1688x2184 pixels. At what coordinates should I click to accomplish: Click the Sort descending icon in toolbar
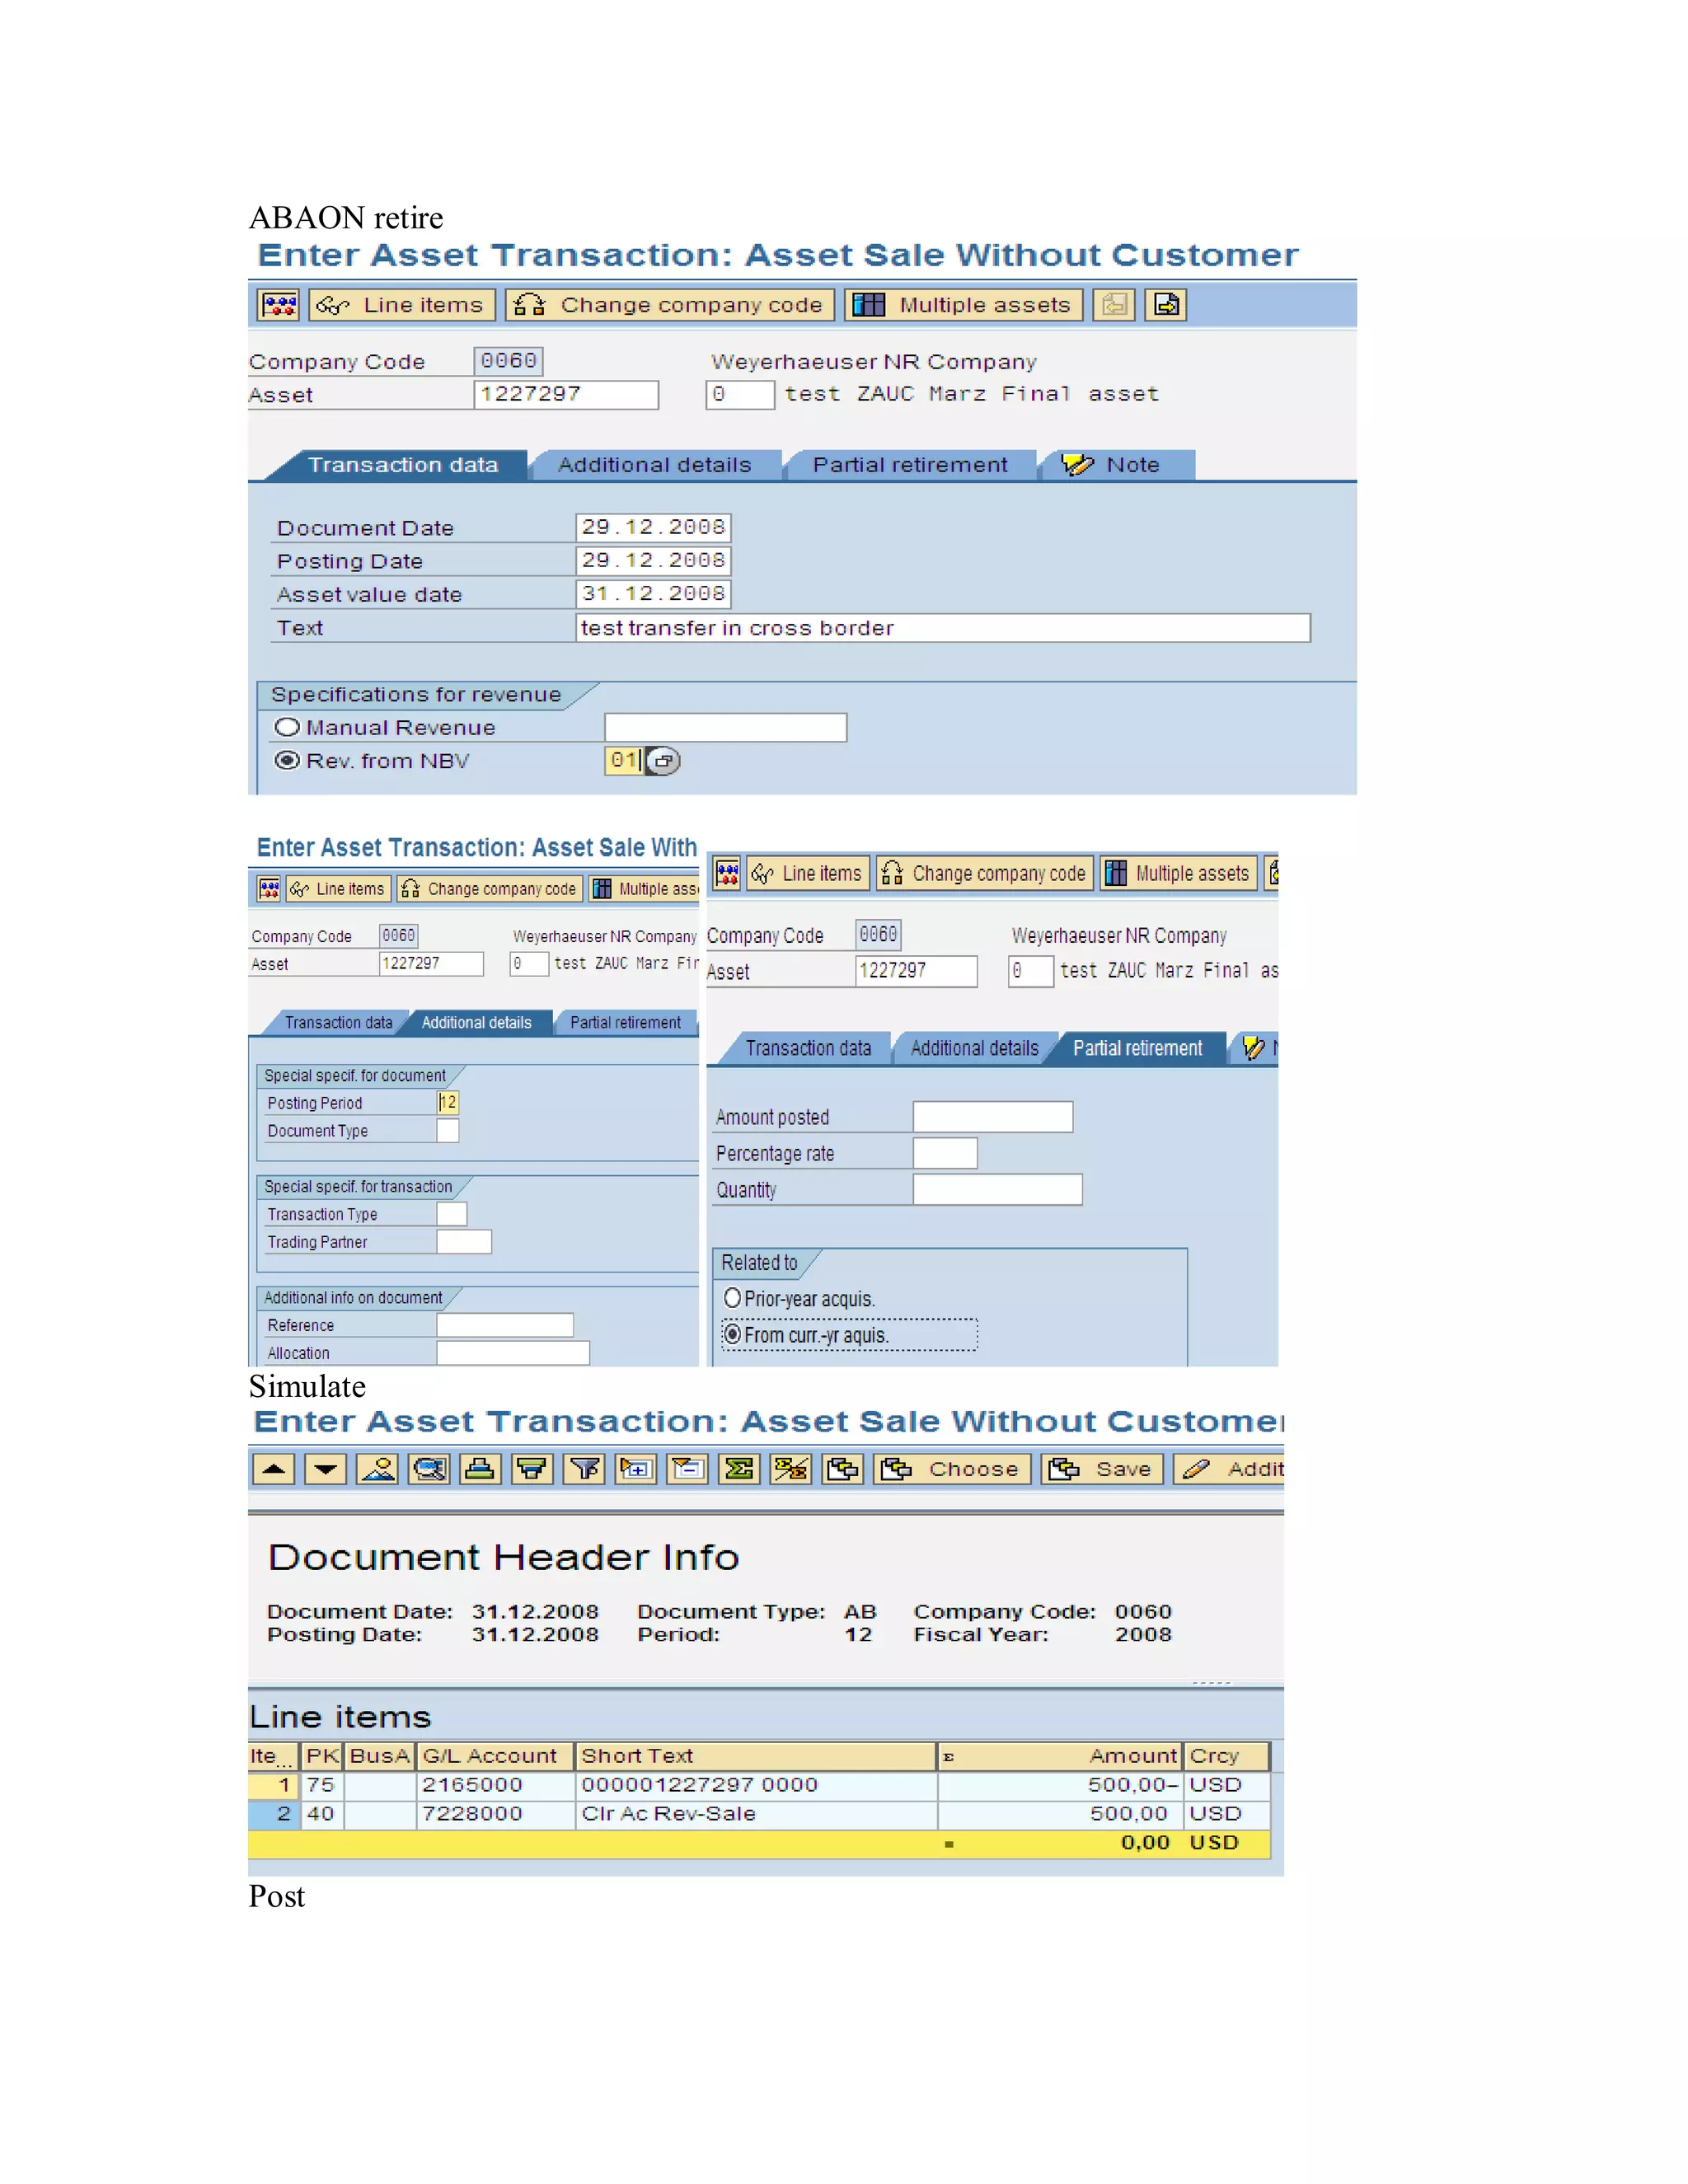[325, 1469]
